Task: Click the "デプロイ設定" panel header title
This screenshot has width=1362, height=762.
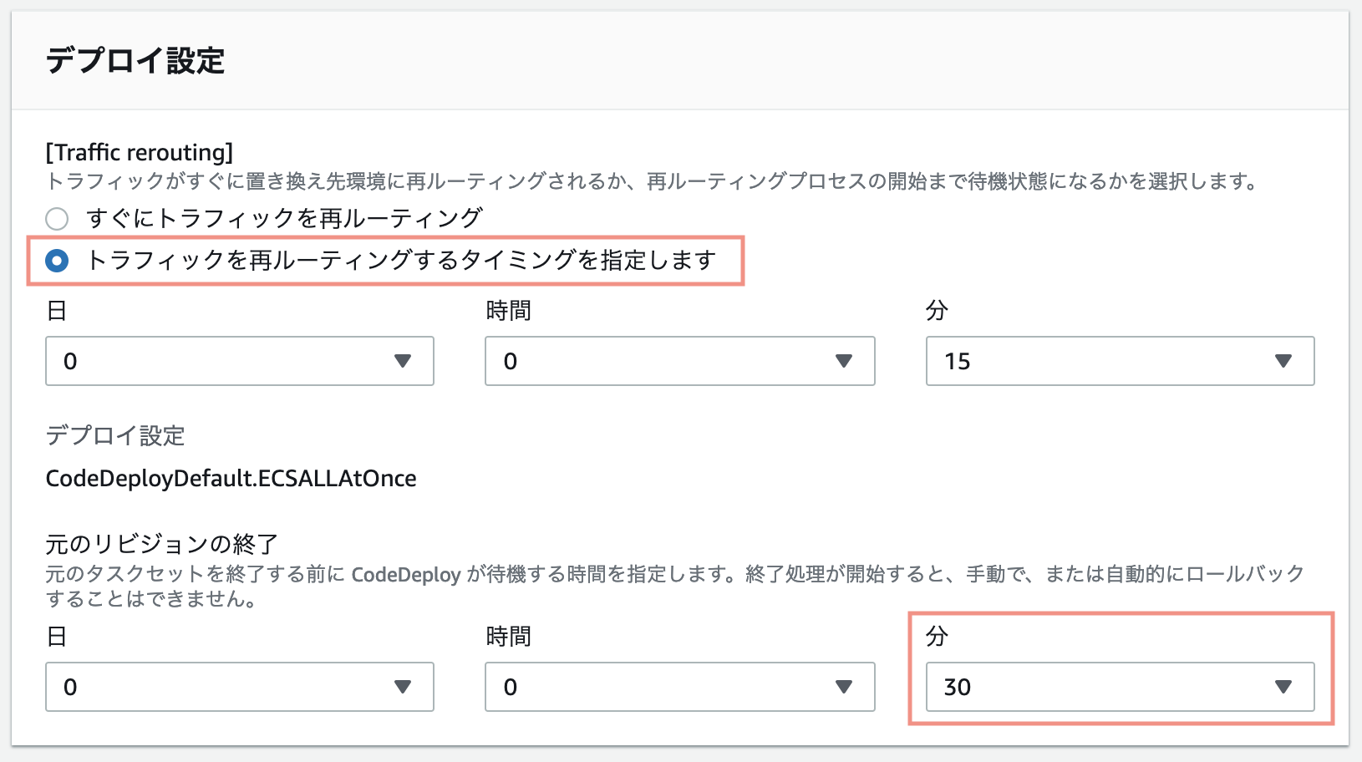Action: (x=135, y=61)
